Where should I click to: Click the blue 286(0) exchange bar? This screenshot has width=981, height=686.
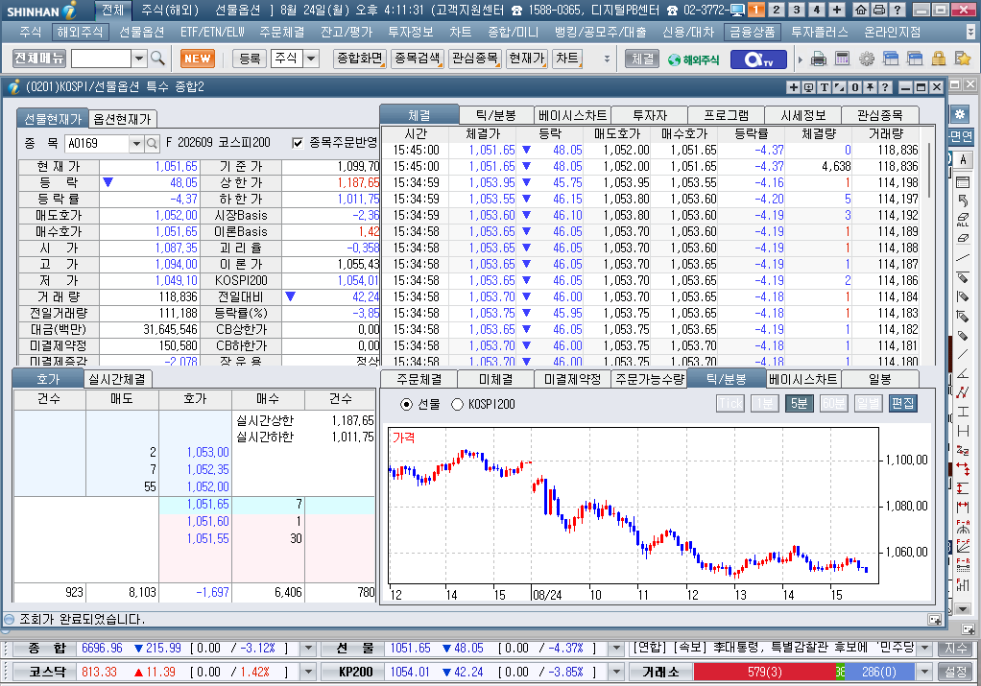879,673
